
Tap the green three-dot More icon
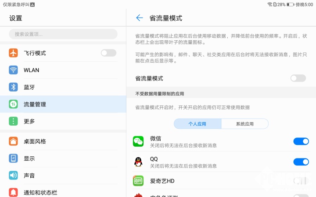pos(13,121)
